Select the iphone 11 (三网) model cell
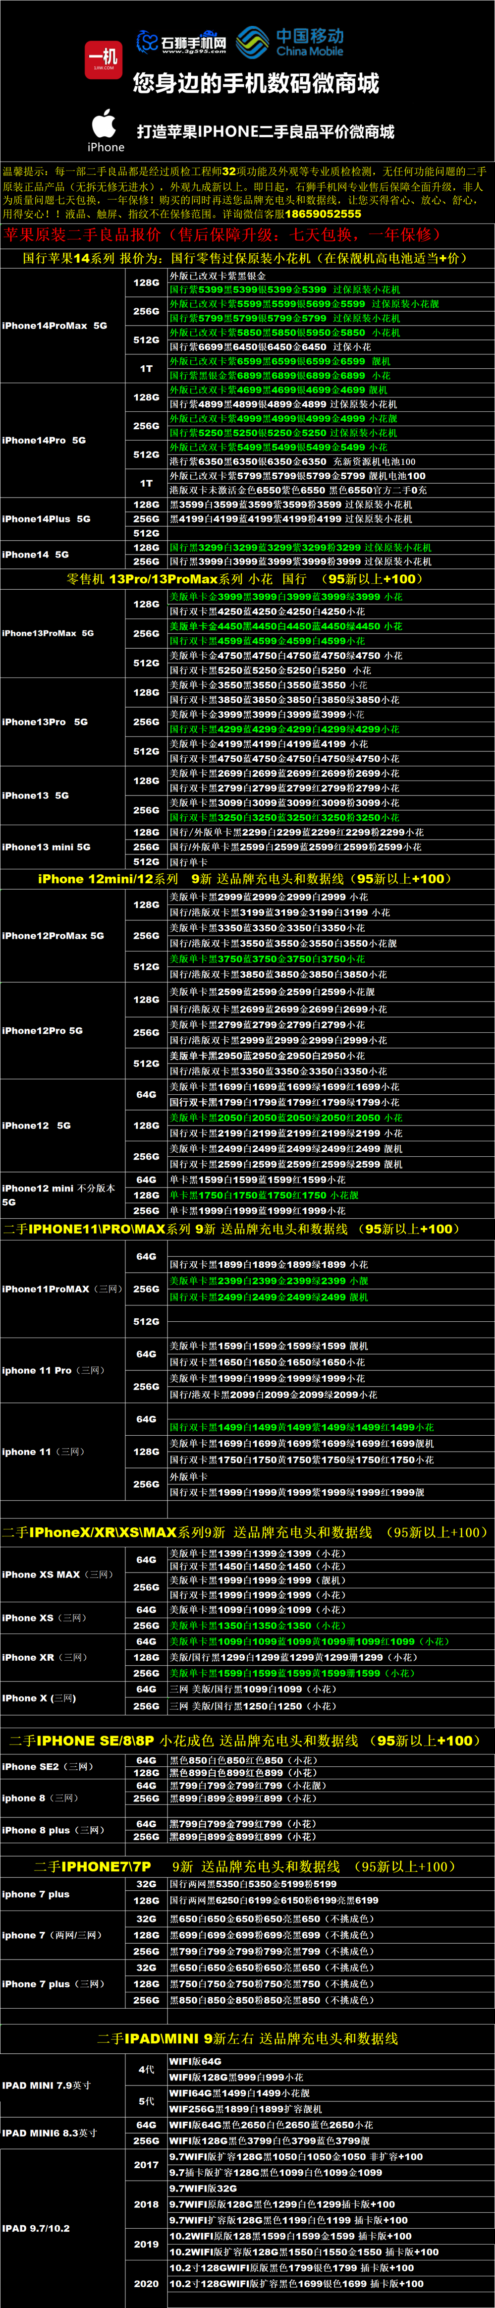 (62, 1452)
